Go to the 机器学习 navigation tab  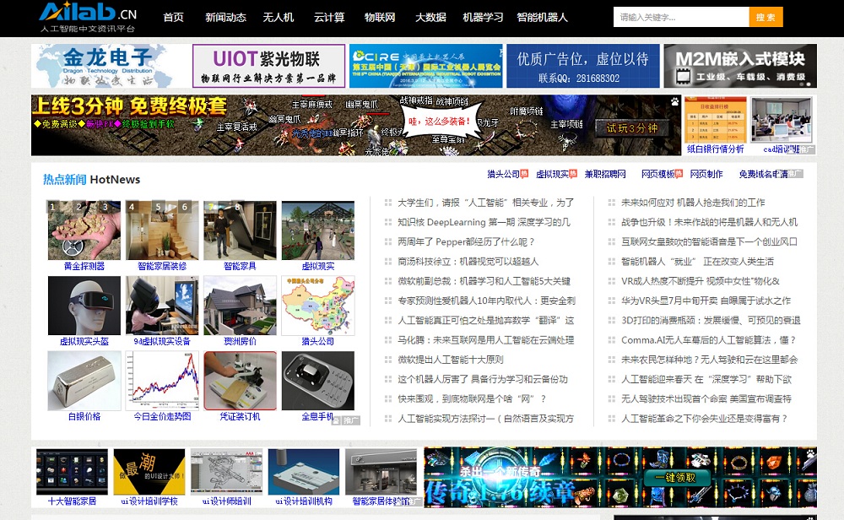pyautogui.click(x=483, y=18)
